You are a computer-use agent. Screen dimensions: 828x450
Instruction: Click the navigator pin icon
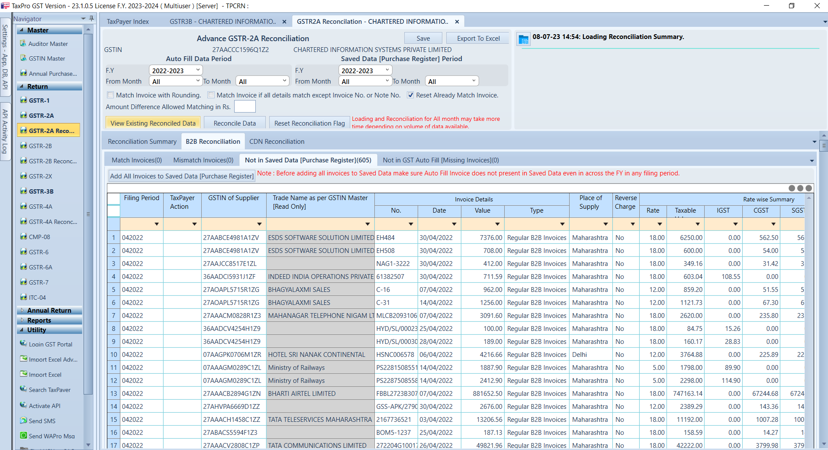[91, 19]
